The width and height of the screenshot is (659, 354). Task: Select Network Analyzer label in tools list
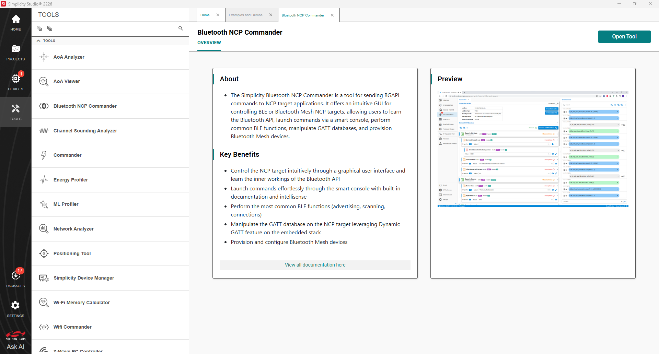73,229
